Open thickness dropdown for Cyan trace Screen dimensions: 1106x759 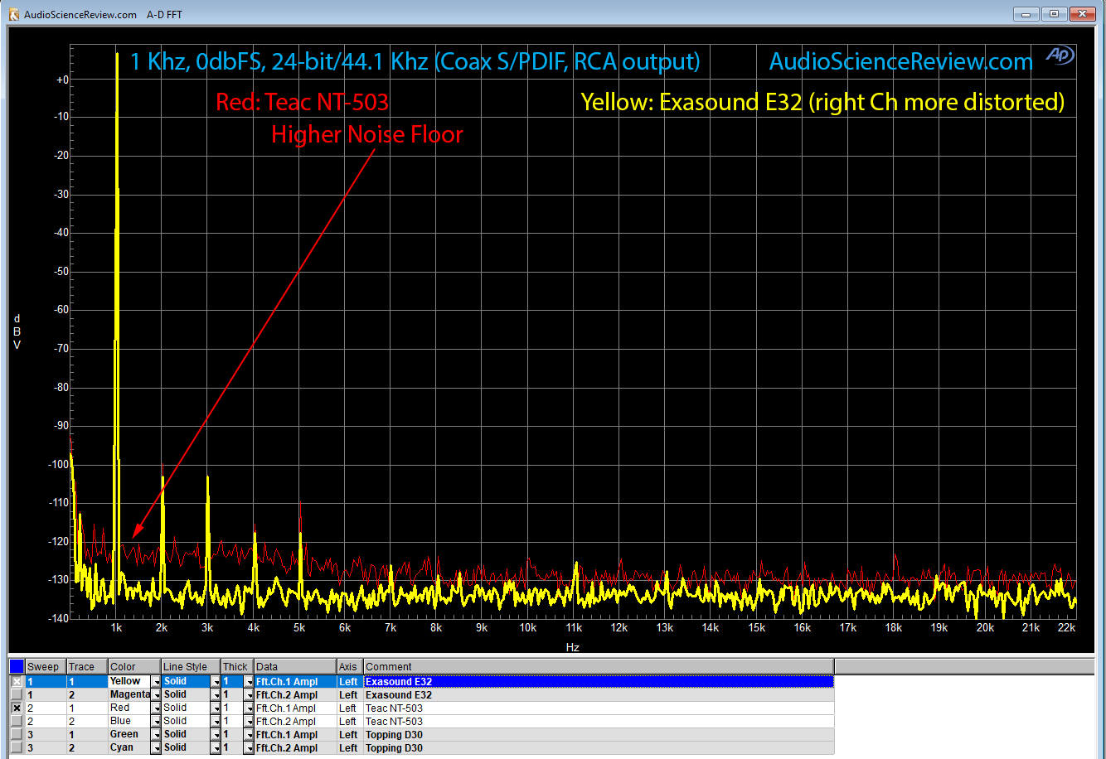pyautogui.click(x=249, y=747)
